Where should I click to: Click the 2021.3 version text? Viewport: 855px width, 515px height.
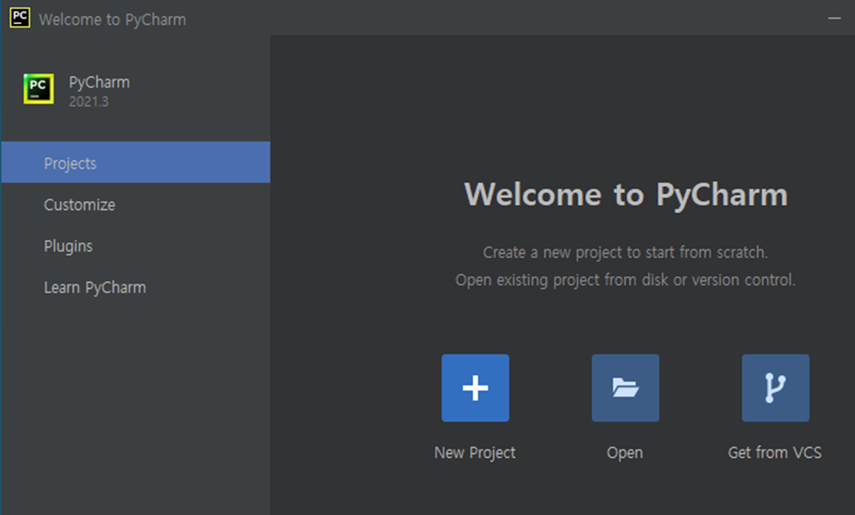[x=88, y=102]
